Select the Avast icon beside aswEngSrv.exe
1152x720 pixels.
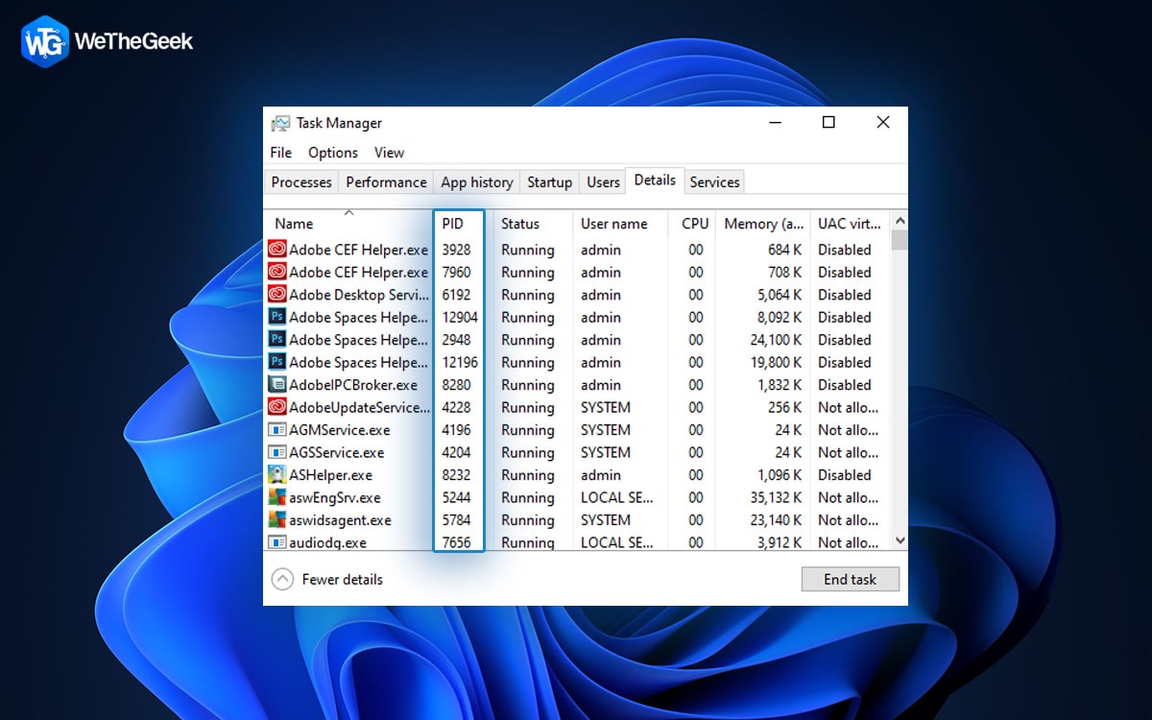[276, 497]
